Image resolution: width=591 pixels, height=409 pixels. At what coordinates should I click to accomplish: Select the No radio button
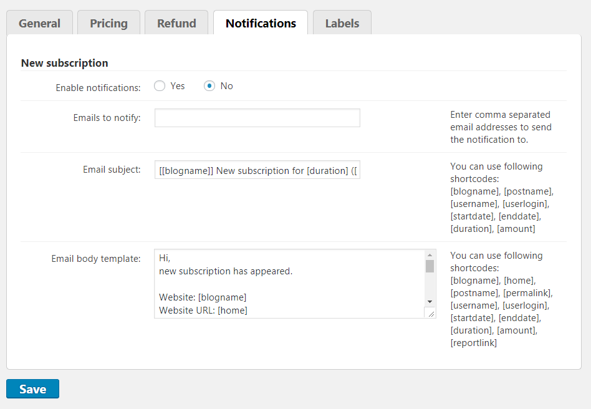pos(209,86)
